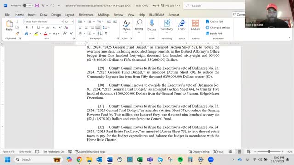Open the References ribbon tab
This screenshot has width=294, height=165.
(x=86, y=15)
